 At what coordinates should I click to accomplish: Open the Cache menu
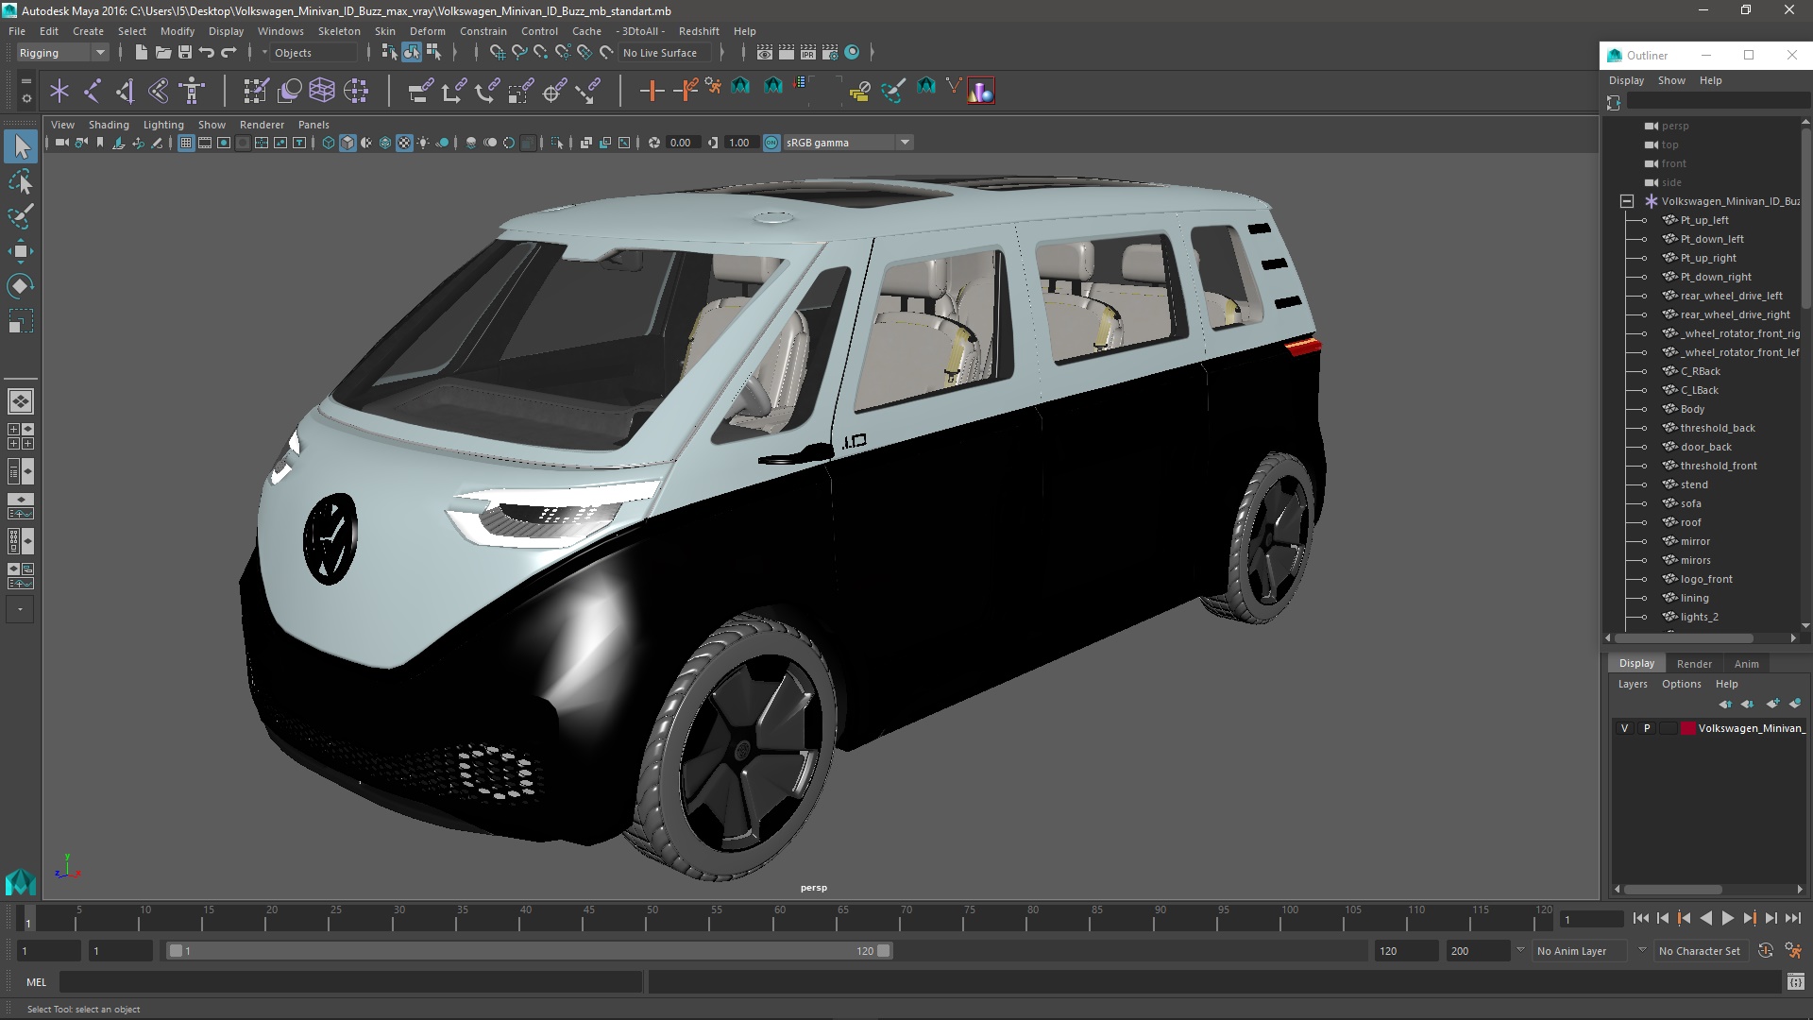(586, 31)
